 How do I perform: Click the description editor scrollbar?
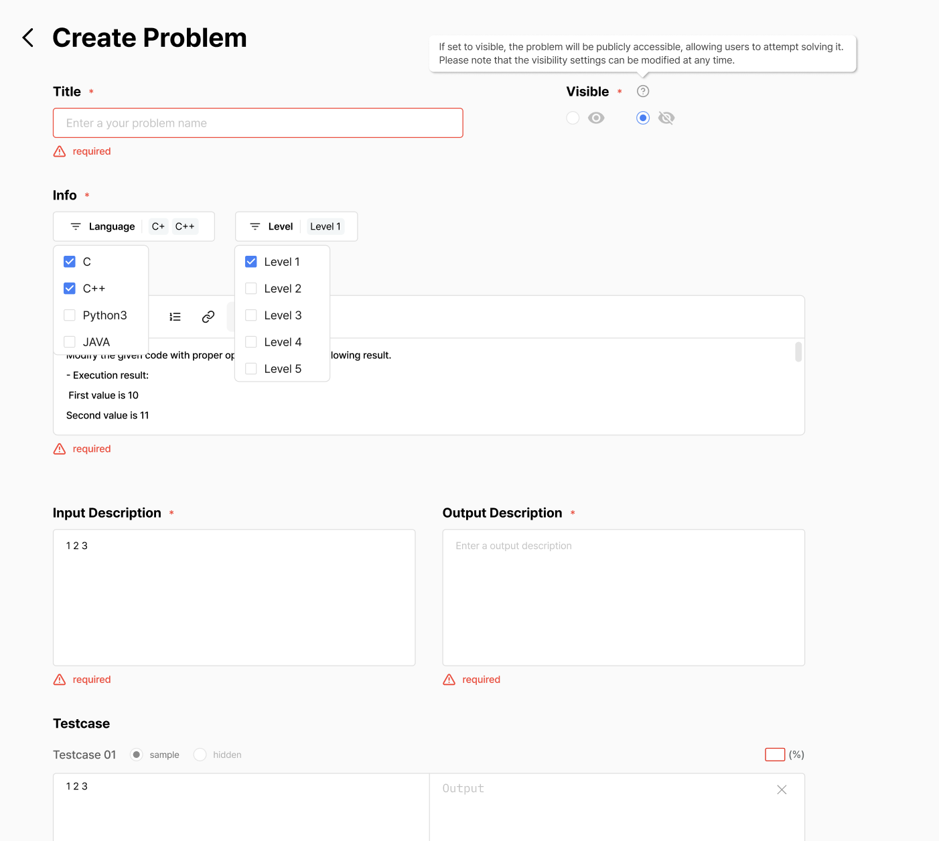798,352
